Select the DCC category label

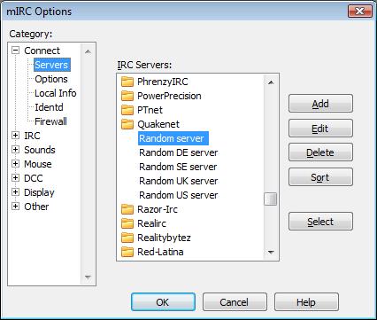point(34,178)
